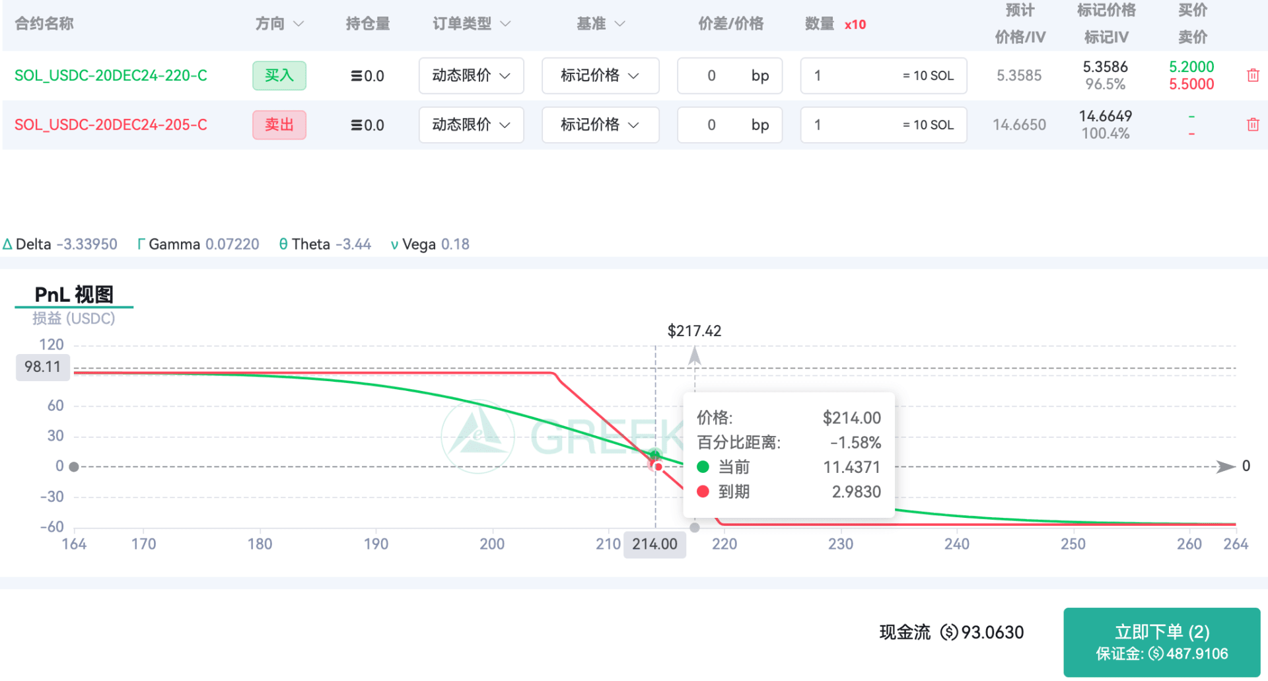Screen dimensions: 1268x681
Task: Click the position 0.0 in 220-C row
Action: [367, 76]
